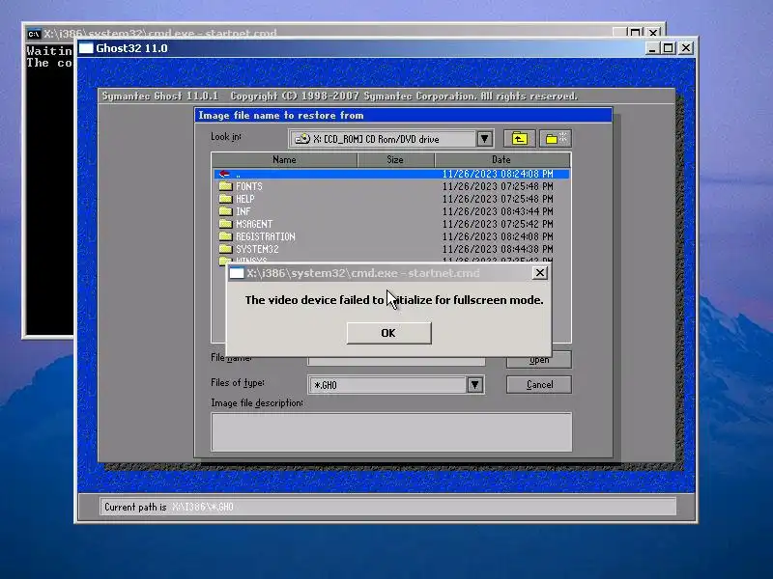
Task: Select the INF folder name
Action: click(243, 211)
